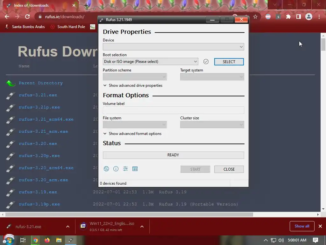326x245 pixels.
Task: Download rufus-3.21_arm.exe link
Action: click(x=43, y=131)
